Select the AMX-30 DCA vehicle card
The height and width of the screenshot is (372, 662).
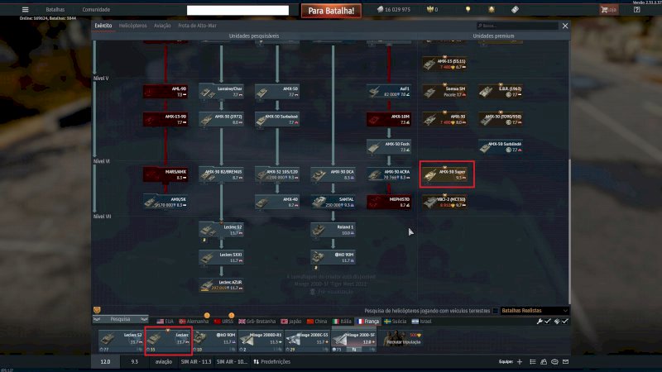pos(333,174)
